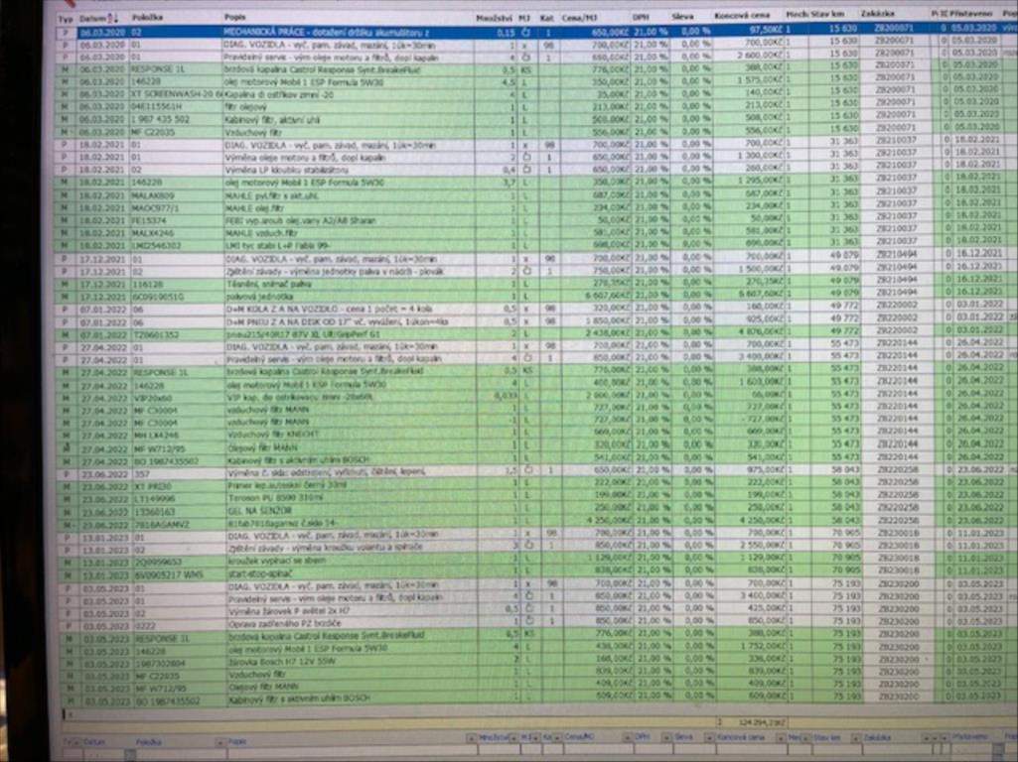1018x762 pixels.
Task: Click the Koncová cena column header
Action: tap(743, 17)
